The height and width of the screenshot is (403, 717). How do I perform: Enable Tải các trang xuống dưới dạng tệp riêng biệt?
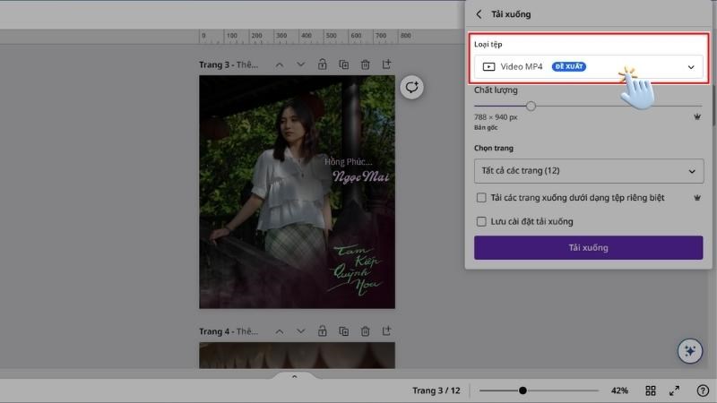481,198
